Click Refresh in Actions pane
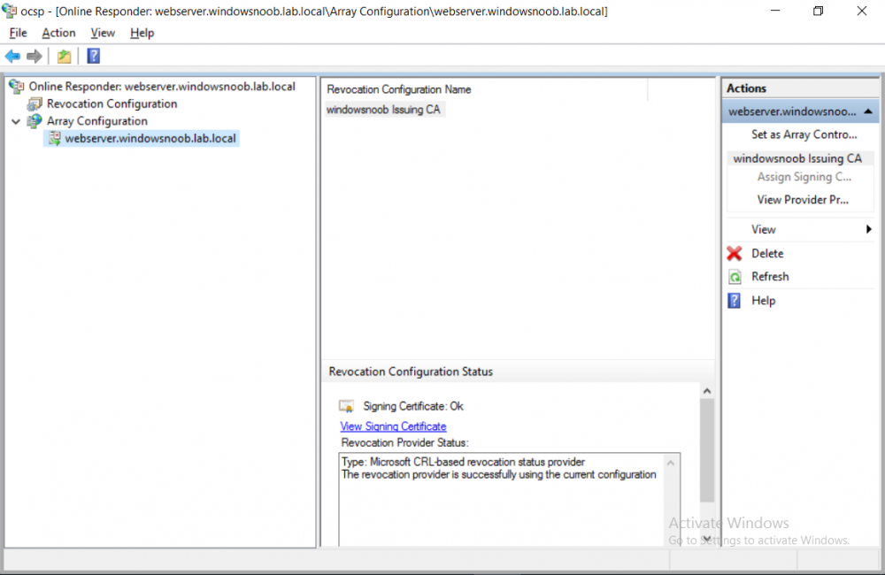885x575 pixels. (770, 277)
